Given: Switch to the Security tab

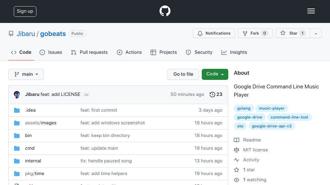Looking at the screenshot, I should coord(199,52).
